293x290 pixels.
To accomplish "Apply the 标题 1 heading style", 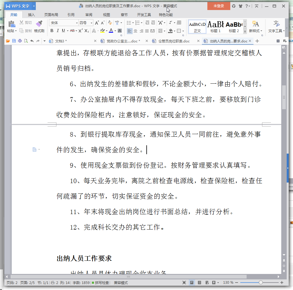I will coord(215,26).
